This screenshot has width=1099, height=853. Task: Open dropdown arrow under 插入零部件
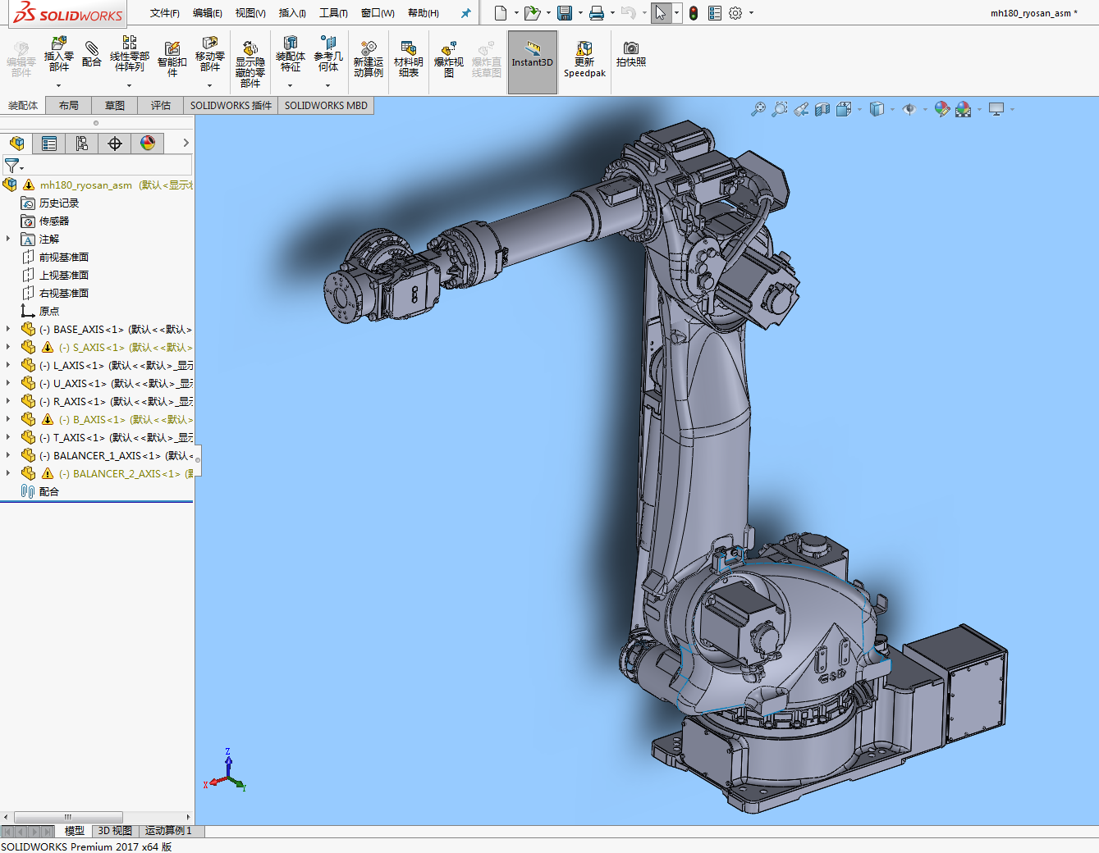point(58,85)
